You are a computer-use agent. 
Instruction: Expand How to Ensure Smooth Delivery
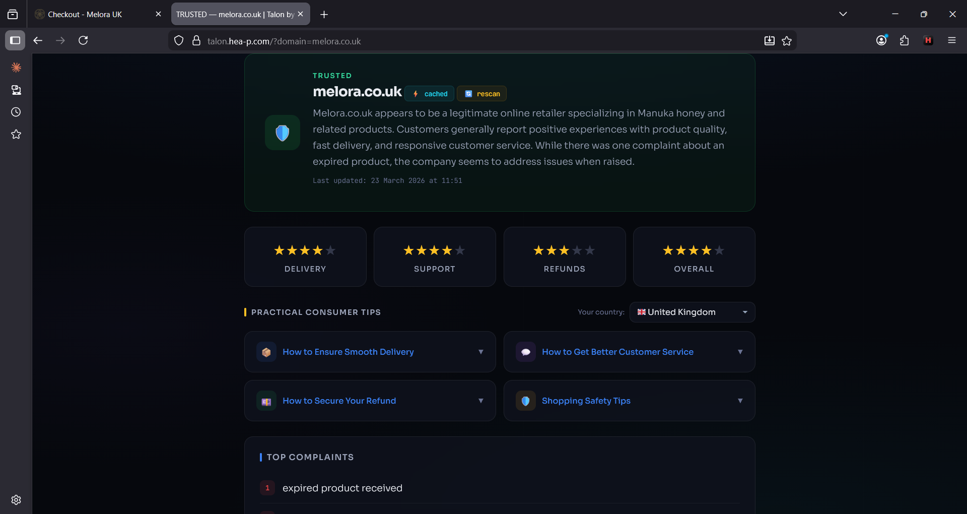370,352
